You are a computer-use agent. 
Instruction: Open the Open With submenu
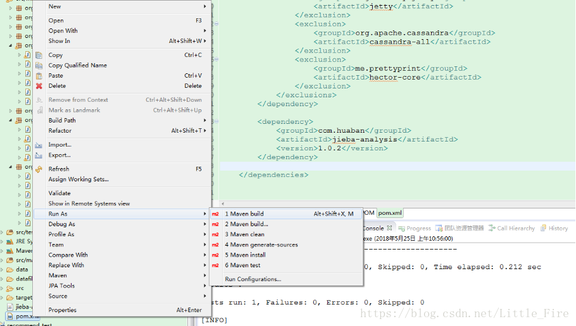[122, 31]
